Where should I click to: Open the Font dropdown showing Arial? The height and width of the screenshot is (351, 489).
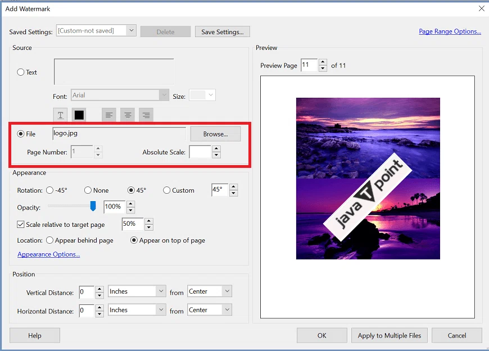(x=164, y=95)
